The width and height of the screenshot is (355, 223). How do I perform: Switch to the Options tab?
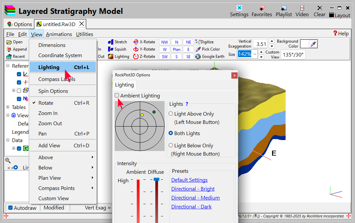20,24
